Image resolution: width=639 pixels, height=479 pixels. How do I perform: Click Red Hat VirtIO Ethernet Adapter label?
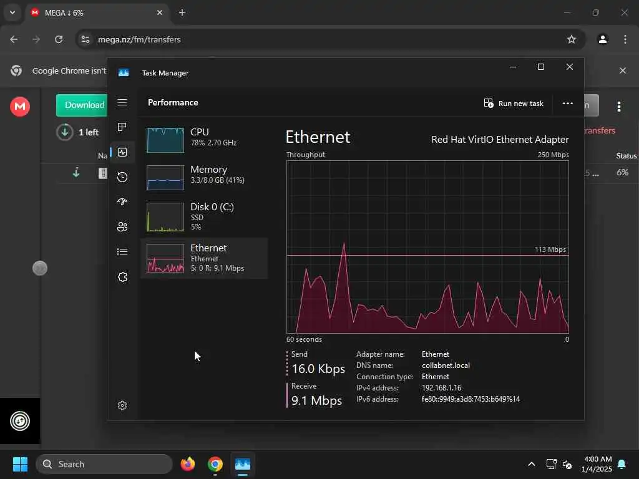coord(500,140)
